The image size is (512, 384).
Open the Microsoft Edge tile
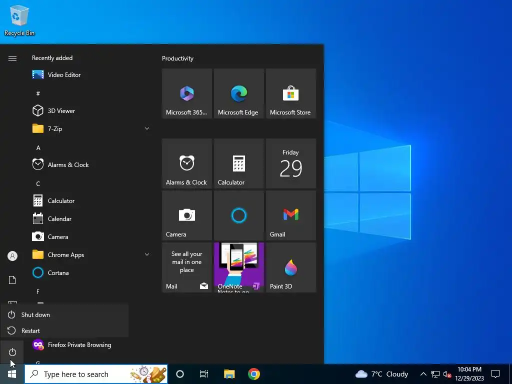[238, 93]
